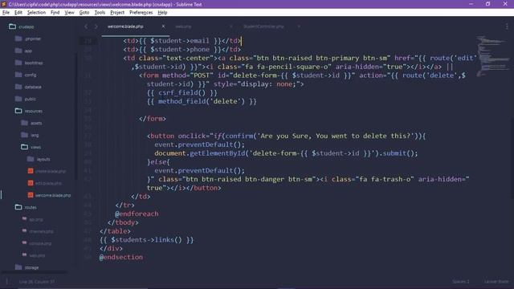Click the $students->links() code line
The image size is (514, 289).
coord(146,240)
